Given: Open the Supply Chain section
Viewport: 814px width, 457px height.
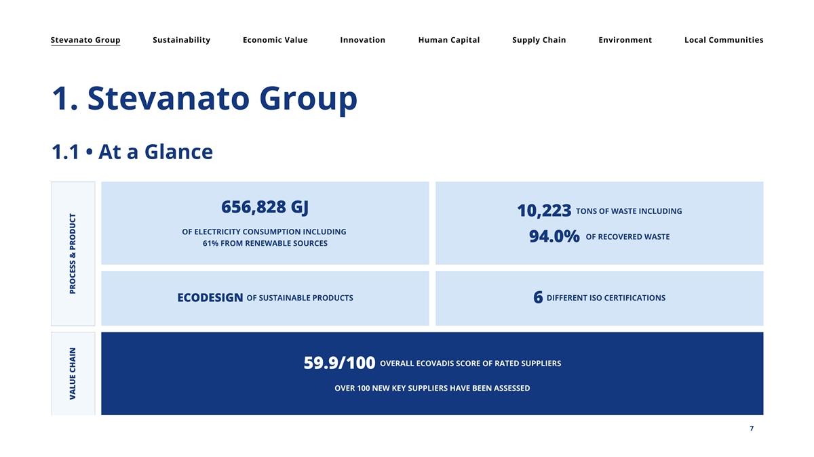Looking at the screenshot, I should point(539,40).
